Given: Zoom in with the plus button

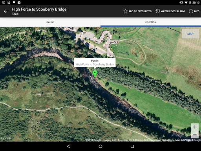Looking at the screenshot, I should click(195, 127).
